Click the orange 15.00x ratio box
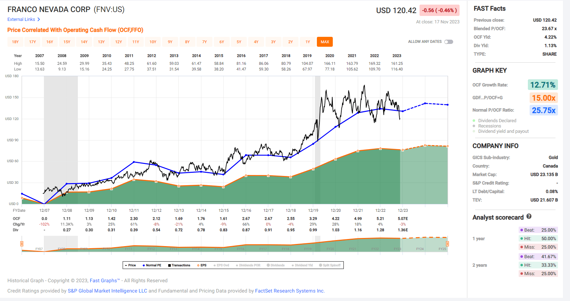The height and width of the screenshot is (301, 570). click(544, 98)
